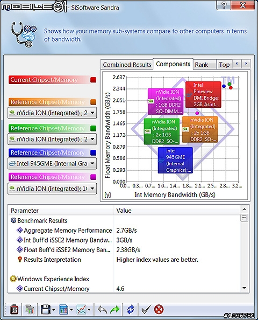The image size is (258, 320).
Task: Click the red Intel Pineview chart label
Action: [x=203, y=94]
